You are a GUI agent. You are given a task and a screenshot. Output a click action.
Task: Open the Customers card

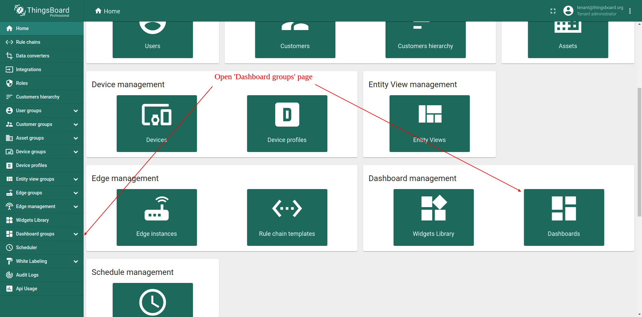pyautogui.click(x=295, y=40)
